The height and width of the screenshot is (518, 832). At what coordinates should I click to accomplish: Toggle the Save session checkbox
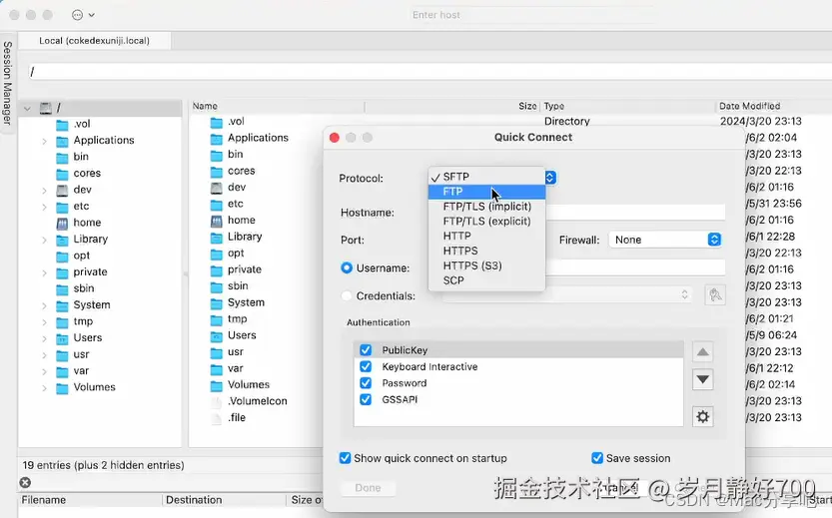pyautogui.click(x=597, y=458)
